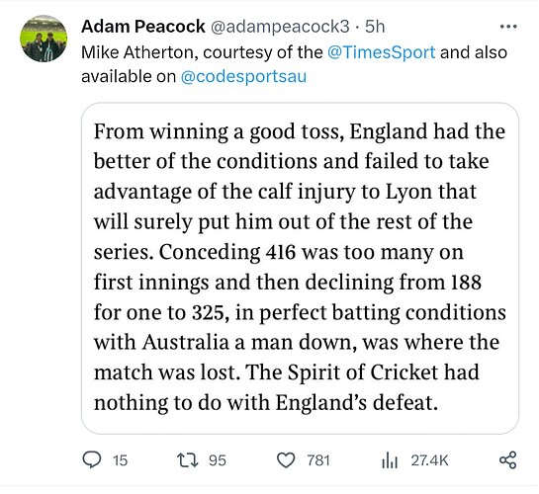The image size is (539, 494).
Task: Click the tweet text mentioning Mike Atherton
Action: [x=294, y=64]
